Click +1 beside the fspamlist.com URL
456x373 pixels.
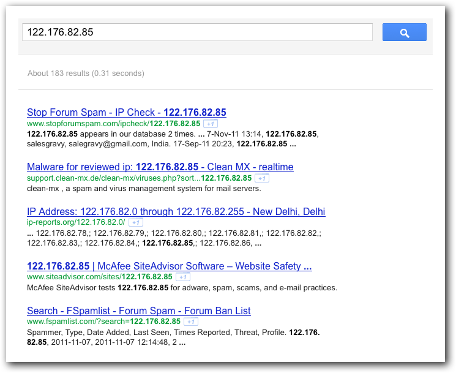[x=191, y=322]
